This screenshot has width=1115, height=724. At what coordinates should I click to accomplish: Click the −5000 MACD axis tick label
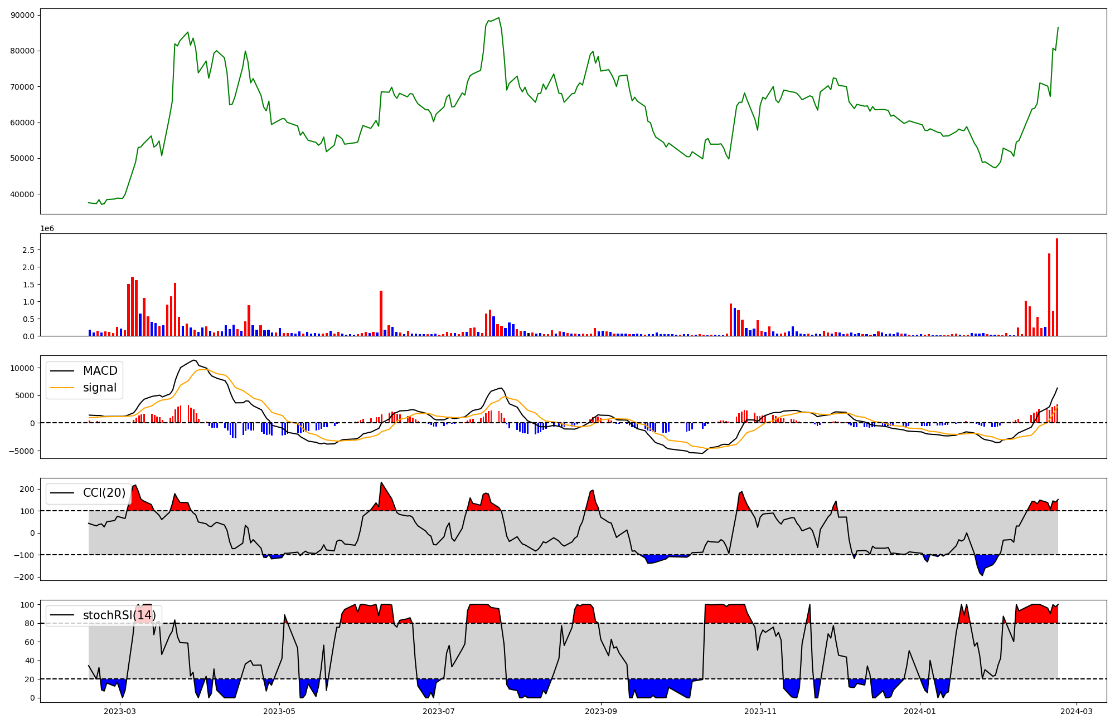click(x=21, y=451)
